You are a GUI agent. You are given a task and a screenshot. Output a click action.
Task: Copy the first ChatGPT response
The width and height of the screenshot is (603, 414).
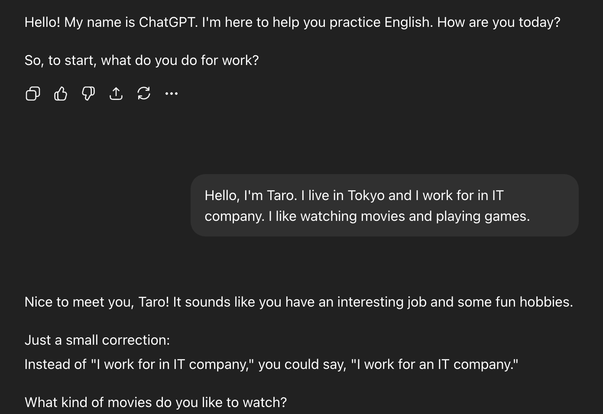coord(33,94)
